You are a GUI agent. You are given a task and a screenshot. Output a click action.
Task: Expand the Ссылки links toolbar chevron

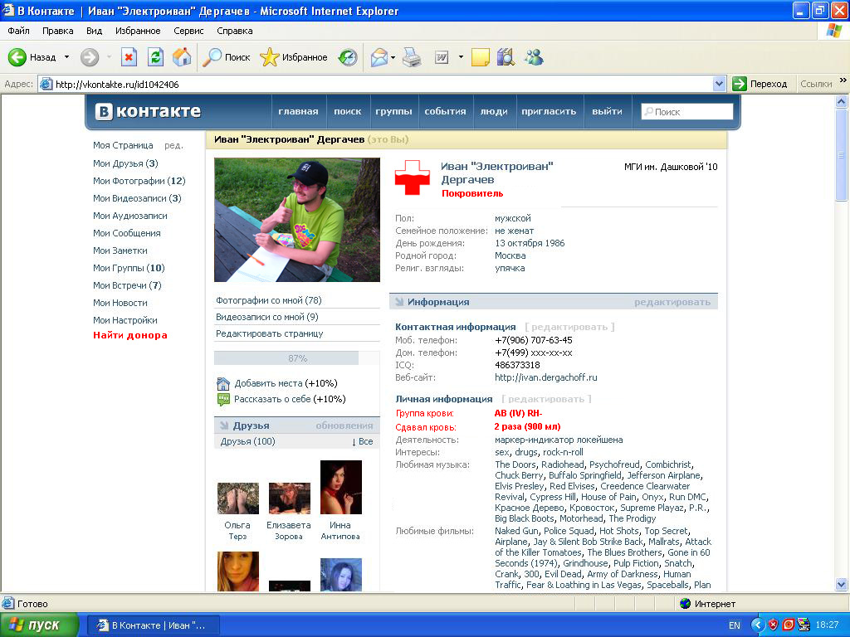843,80
